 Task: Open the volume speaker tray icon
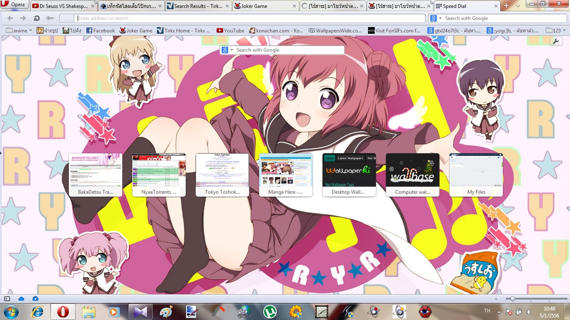[x=529, y=312]
